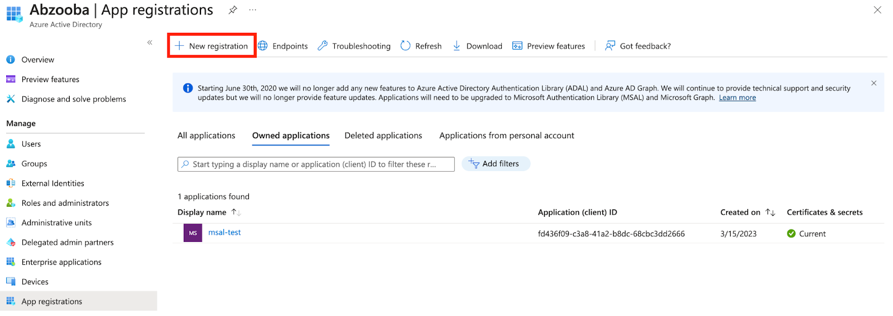Click the Users person icon

point(11,144)
